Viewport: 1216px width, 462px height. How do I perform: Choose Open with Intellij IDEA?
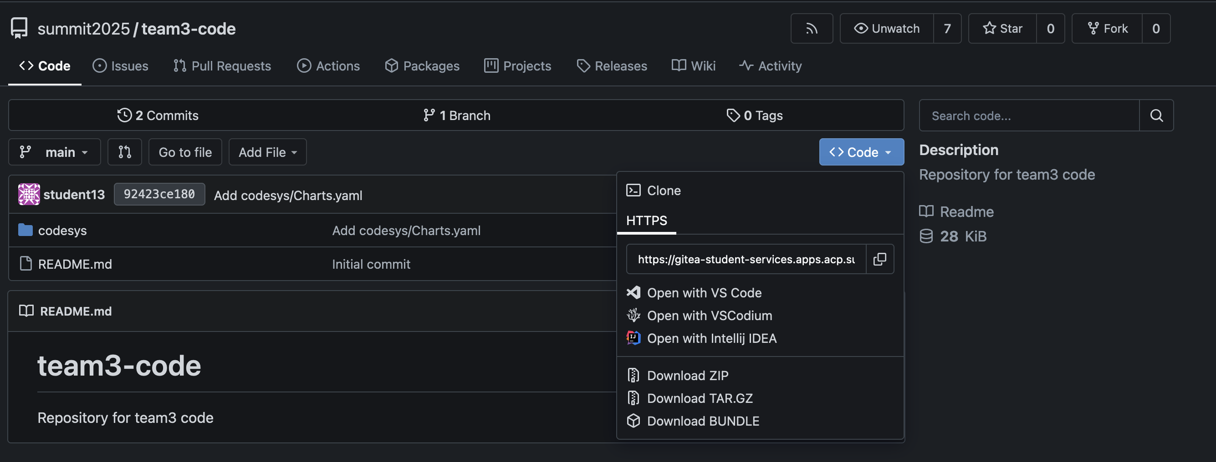[x=711, y=338]
